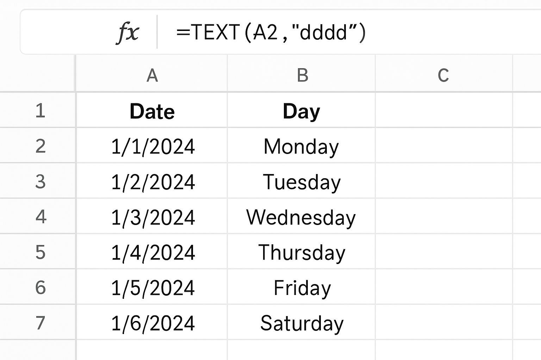Viewport: 541px width, 360px height.
Task: Select the cell containing 1/1/2024
Action: click(x=153, y=146)
